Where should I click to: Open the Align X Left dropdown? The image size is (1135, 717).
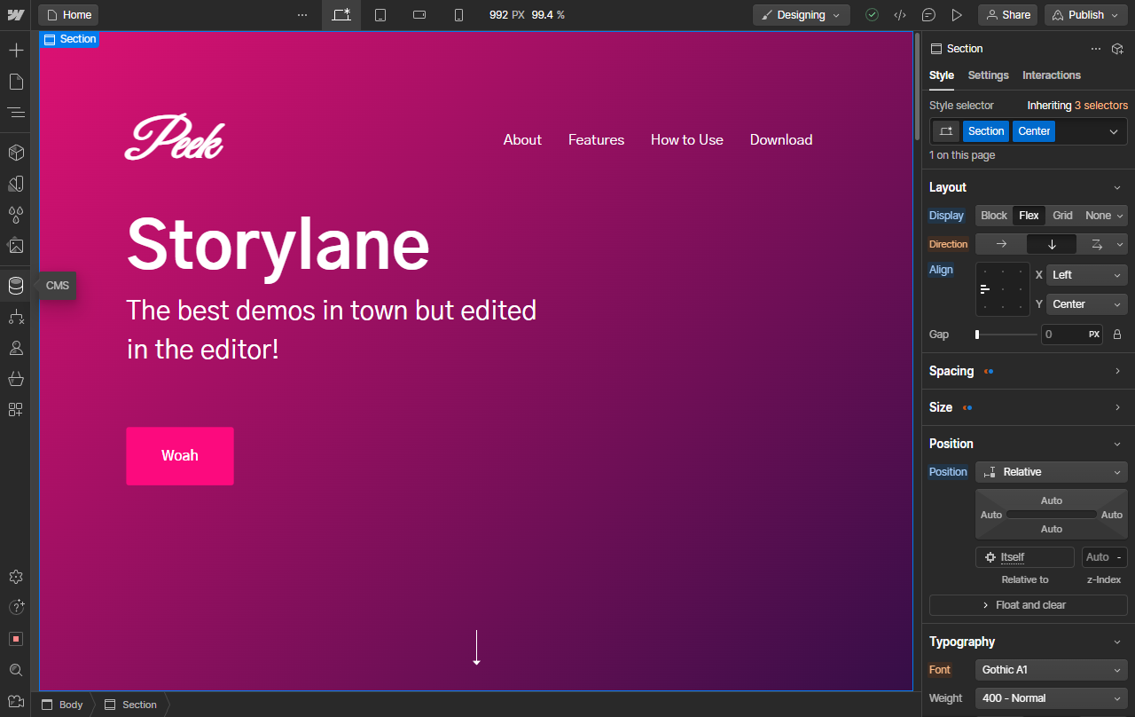pyautogui.click(x=1087, y=275)
